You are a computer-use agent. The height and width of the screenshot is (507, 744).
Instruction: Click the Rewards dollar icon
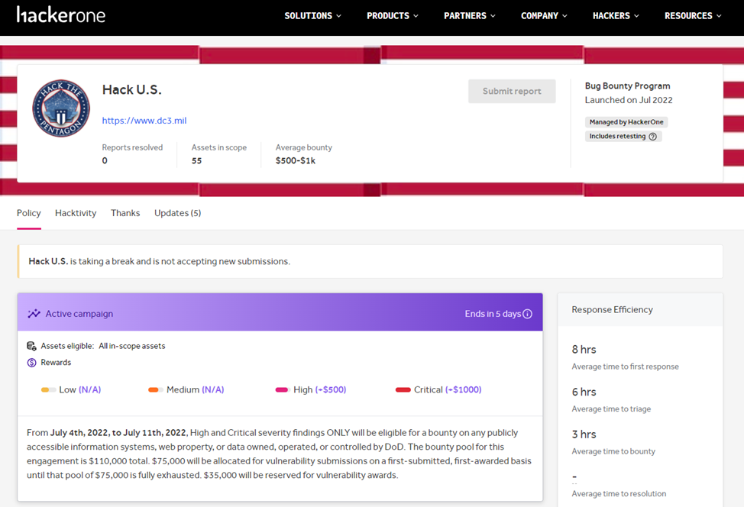coord(31,363)
